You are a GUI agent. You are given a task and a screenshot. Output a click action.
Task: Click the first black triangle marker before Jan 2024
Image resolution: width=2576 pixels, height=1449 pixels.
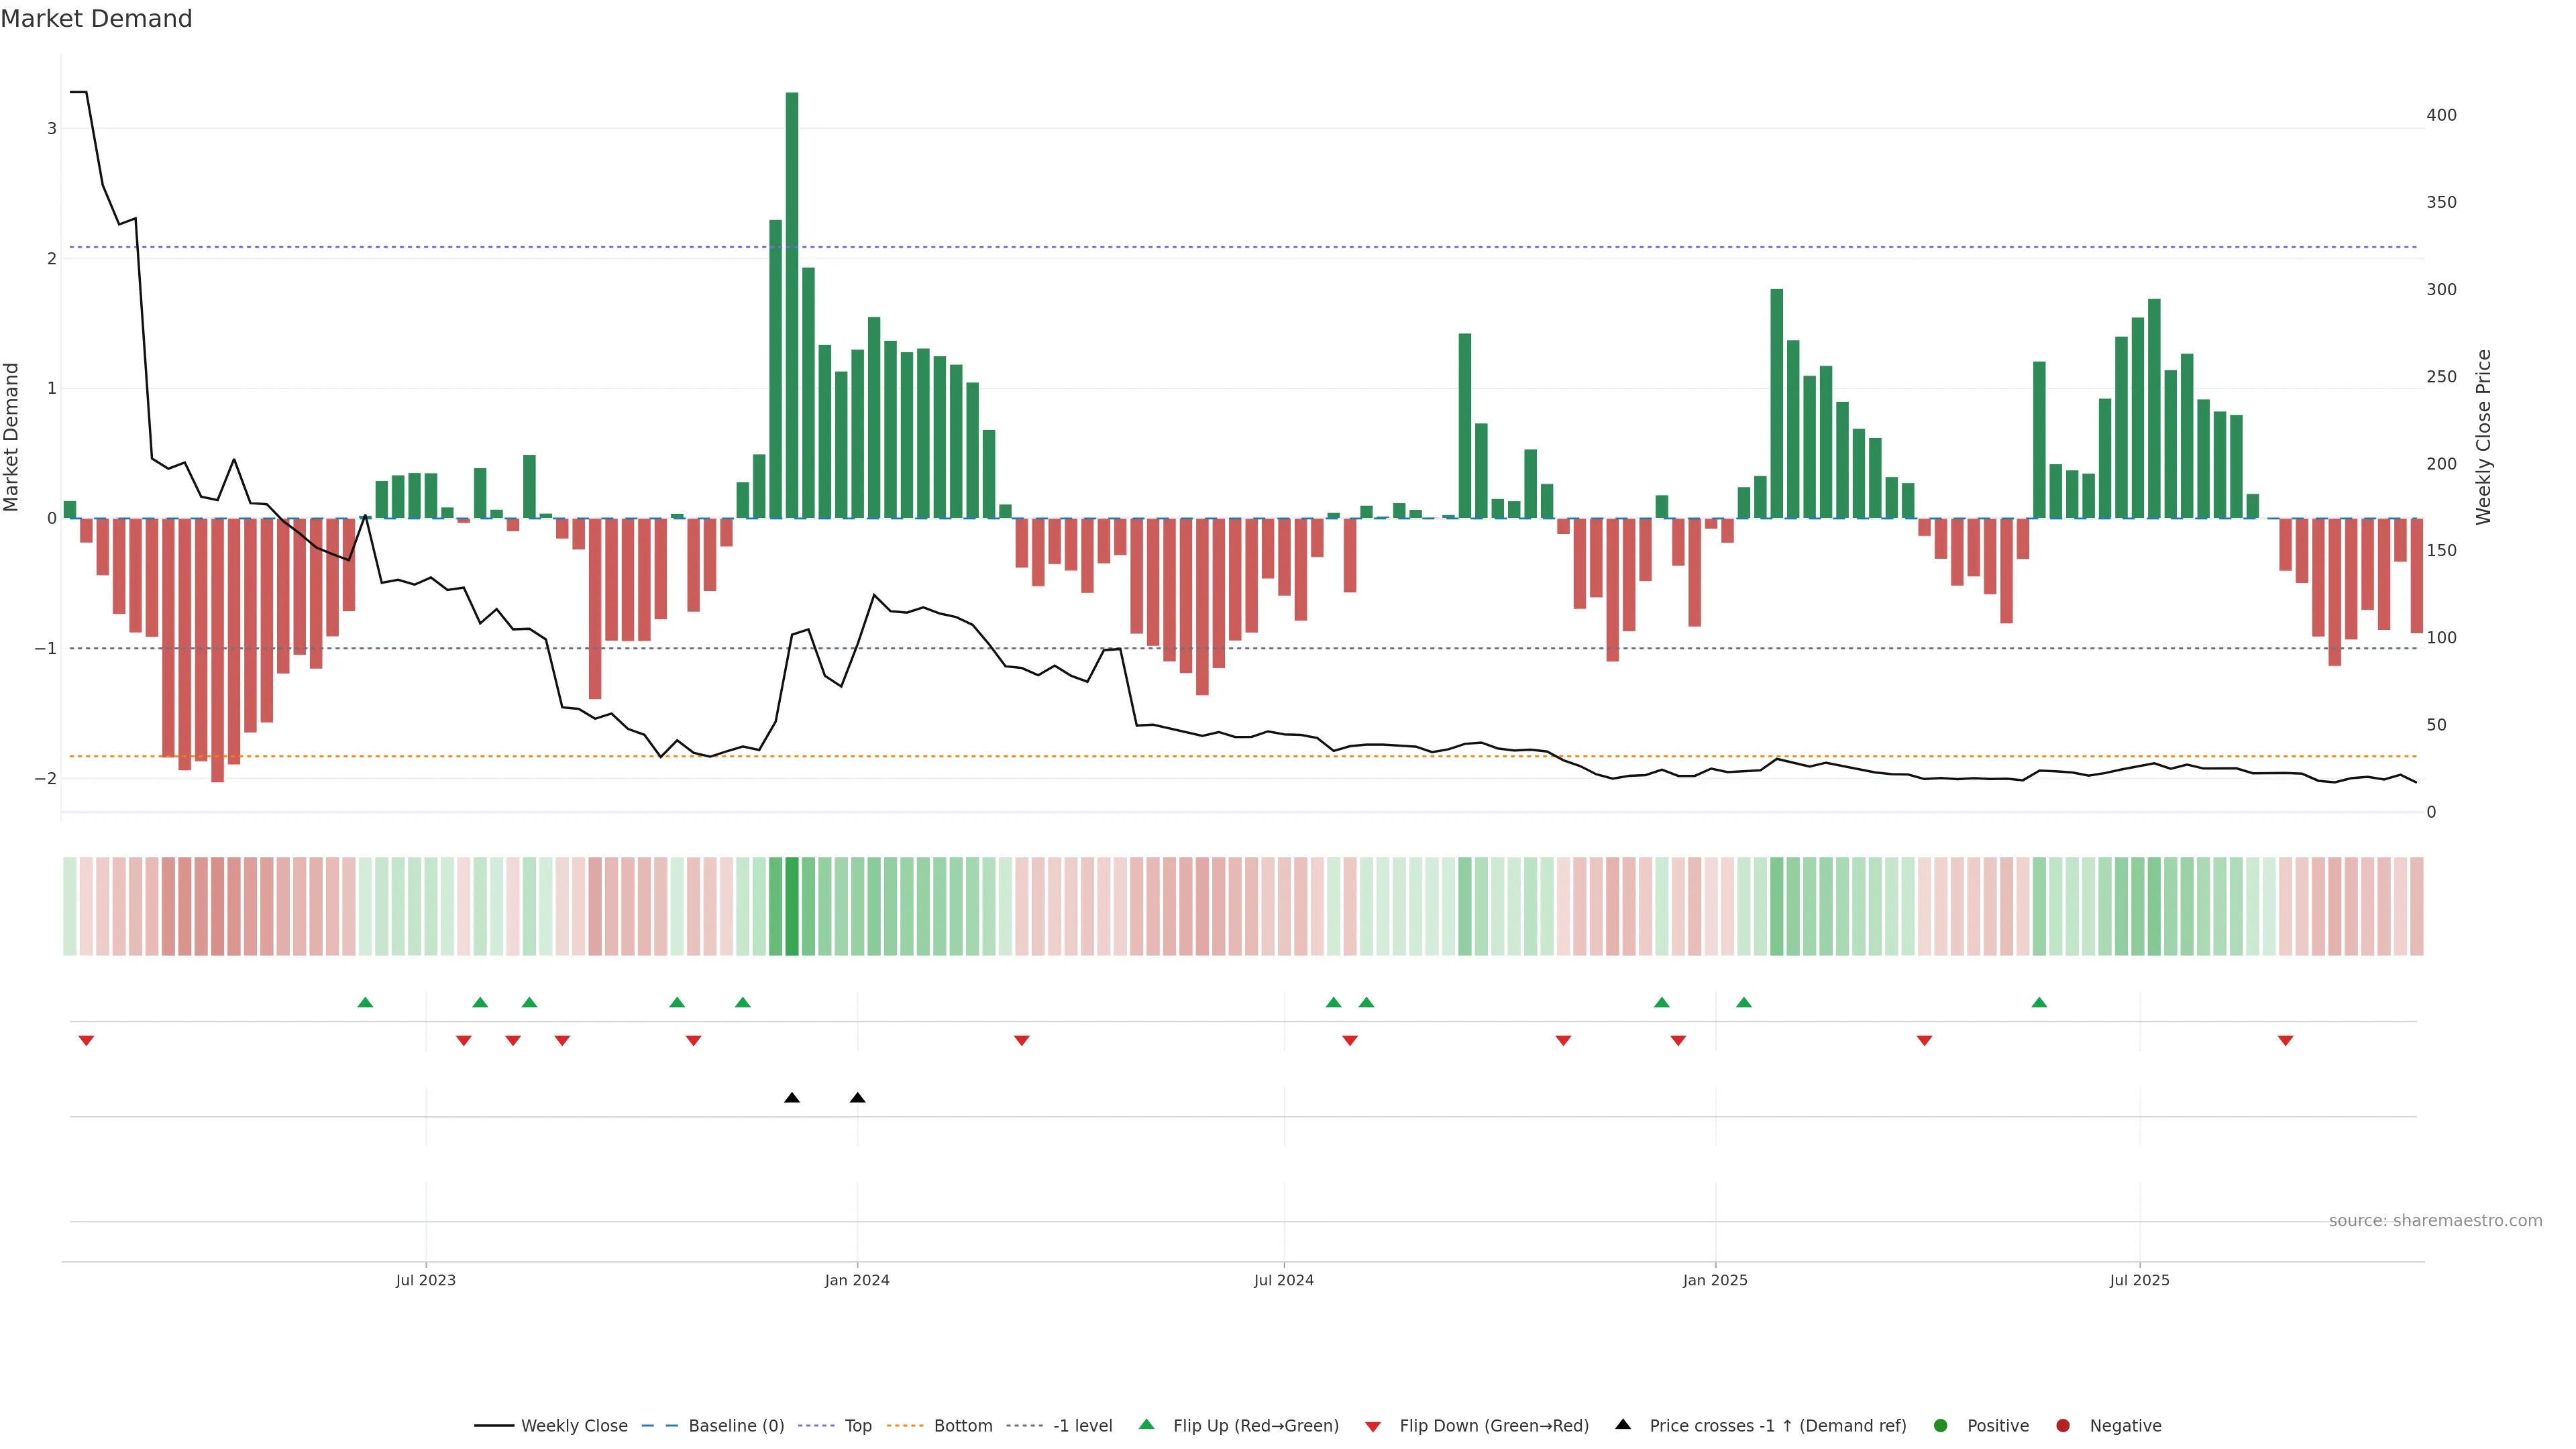point(792,1098)
